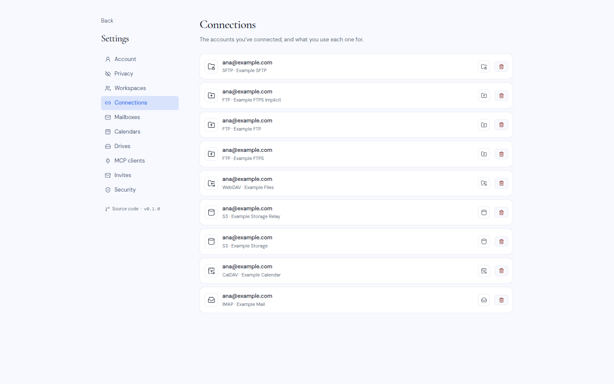Delete the WebDAV Example Files connection
This screenshot has width=614, height=384.
501,183
